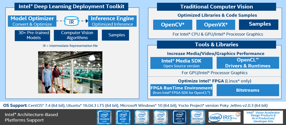
Task: Click Samples under Deep Learning Toolkit
Action: pyautogui.click(x=117, y=35)
